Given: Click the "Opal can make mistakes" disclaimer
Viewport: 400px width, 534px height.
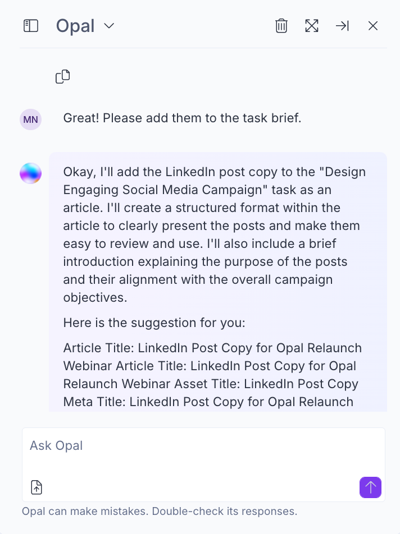Looking at the screenshot, I should pos(160,511).
